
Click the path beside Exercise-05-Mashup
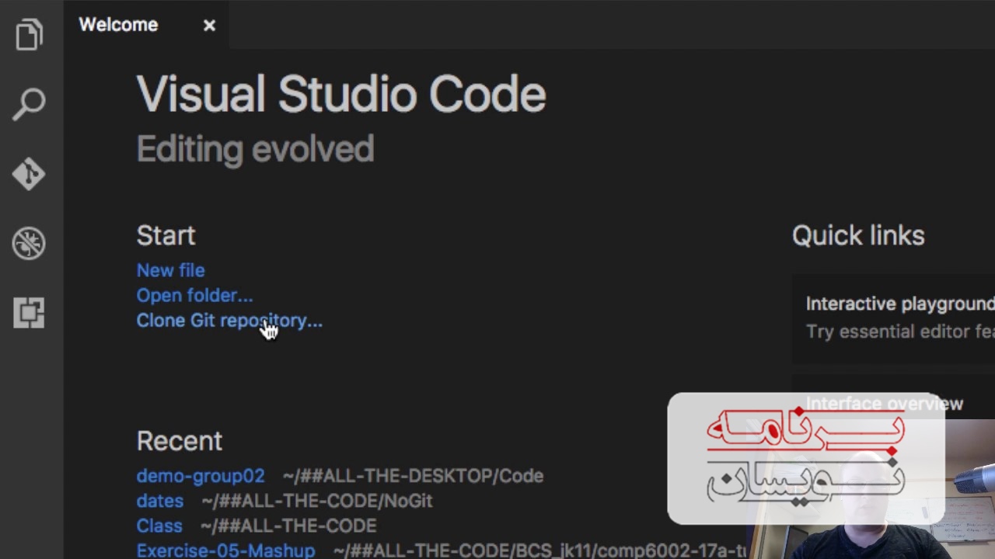(539, 550)
